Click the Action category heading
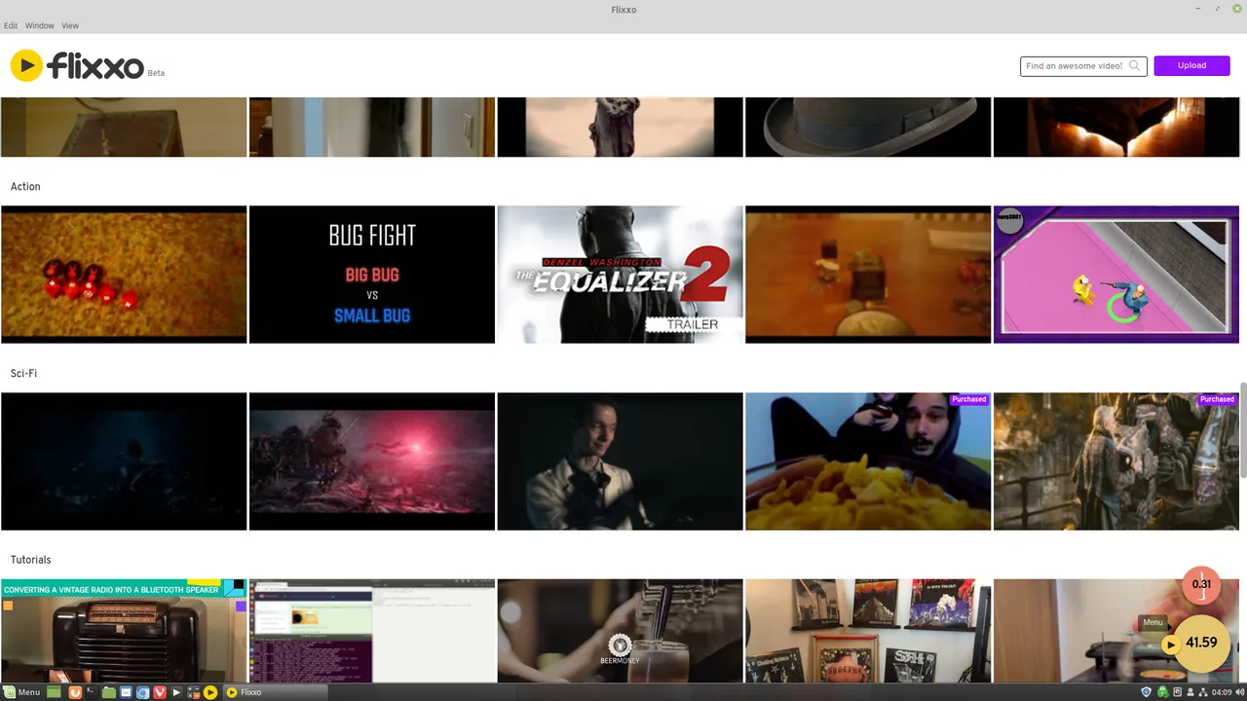1247x701 pixels. point(25,186)
